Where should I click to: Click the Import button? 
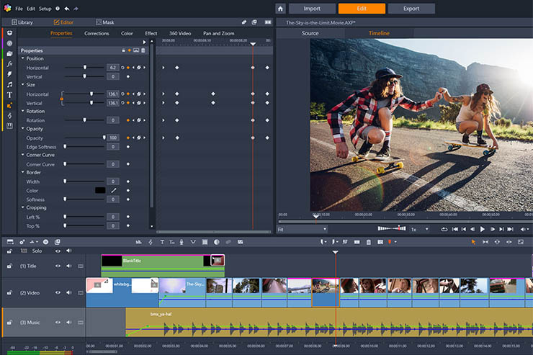(312, 9)
